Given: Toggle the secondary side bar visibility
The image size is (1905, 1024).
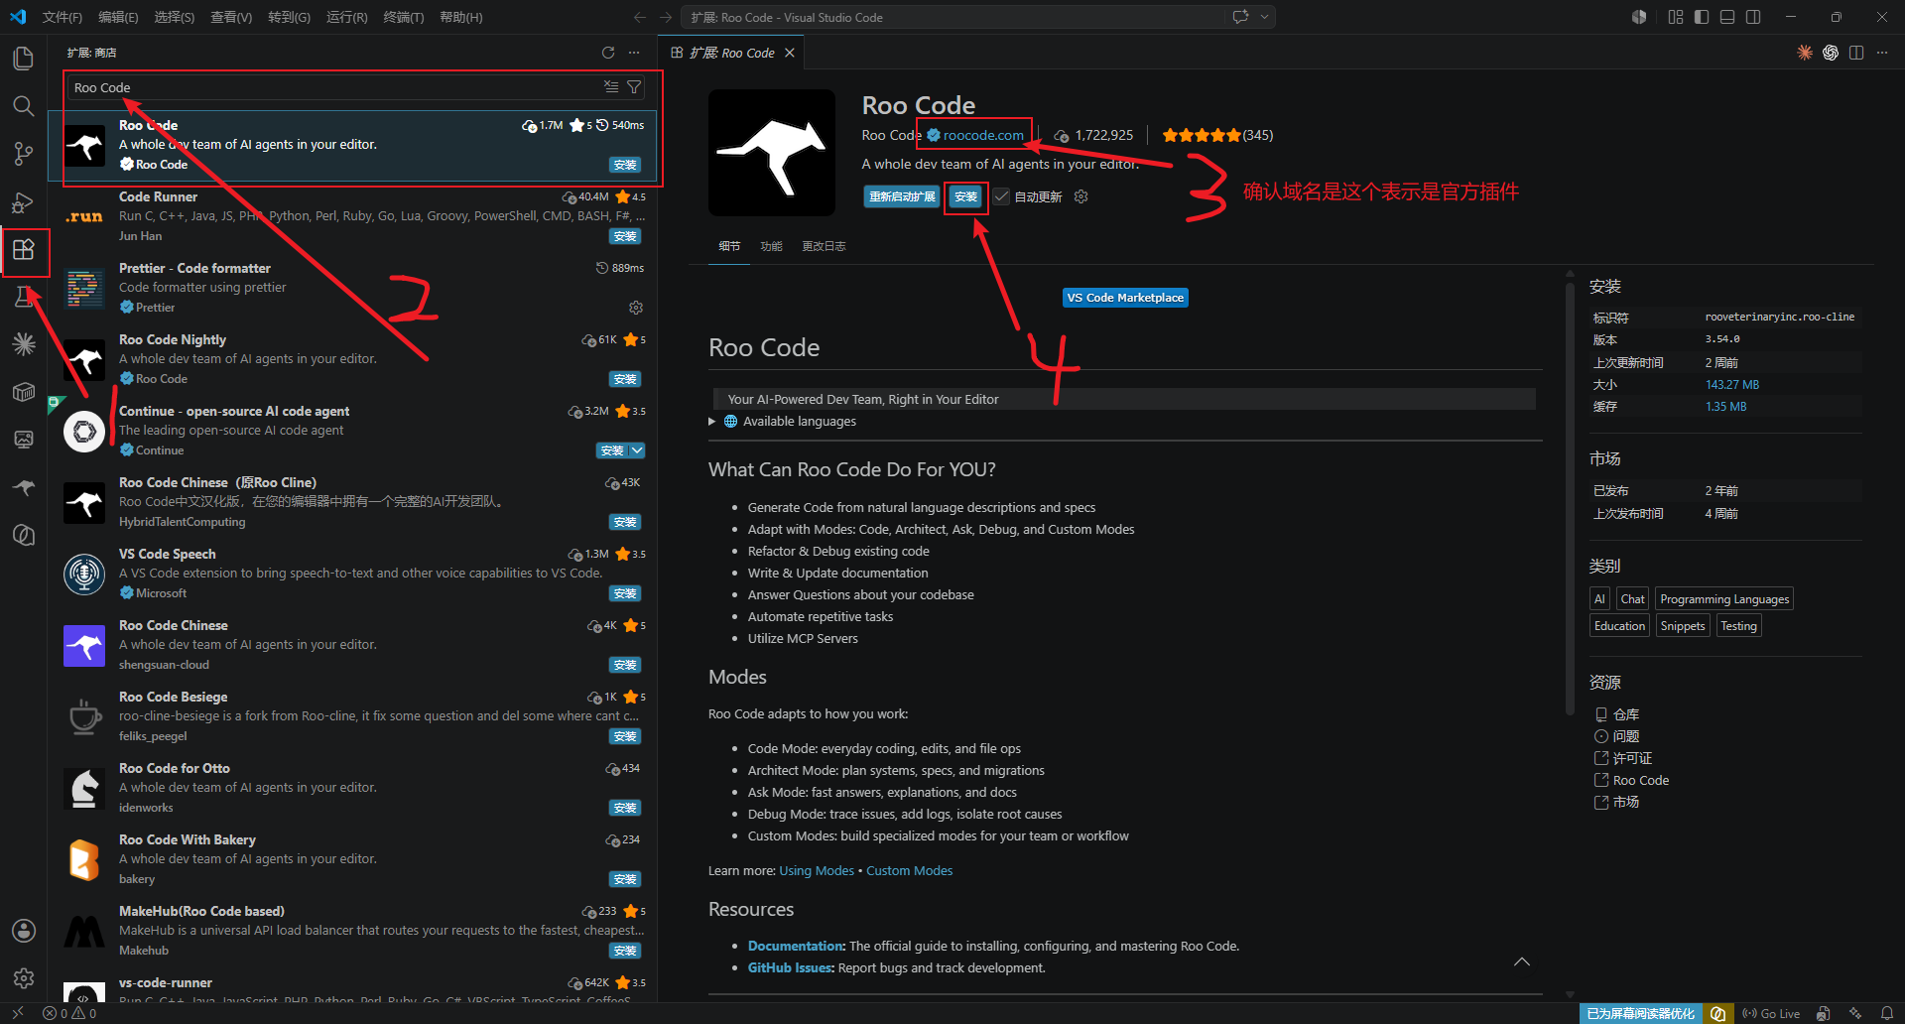Looking at the screenshot, I should 1753,17.
